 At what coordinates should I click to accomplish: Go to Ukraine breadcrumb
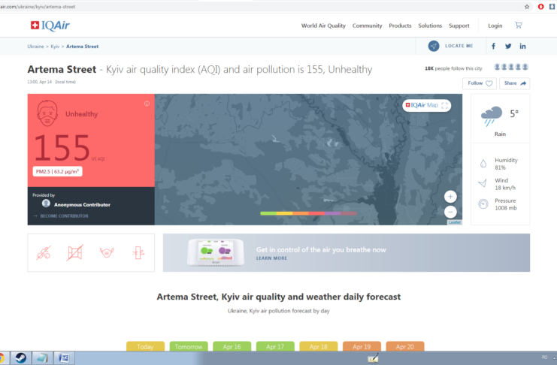(x=35, y=47)
